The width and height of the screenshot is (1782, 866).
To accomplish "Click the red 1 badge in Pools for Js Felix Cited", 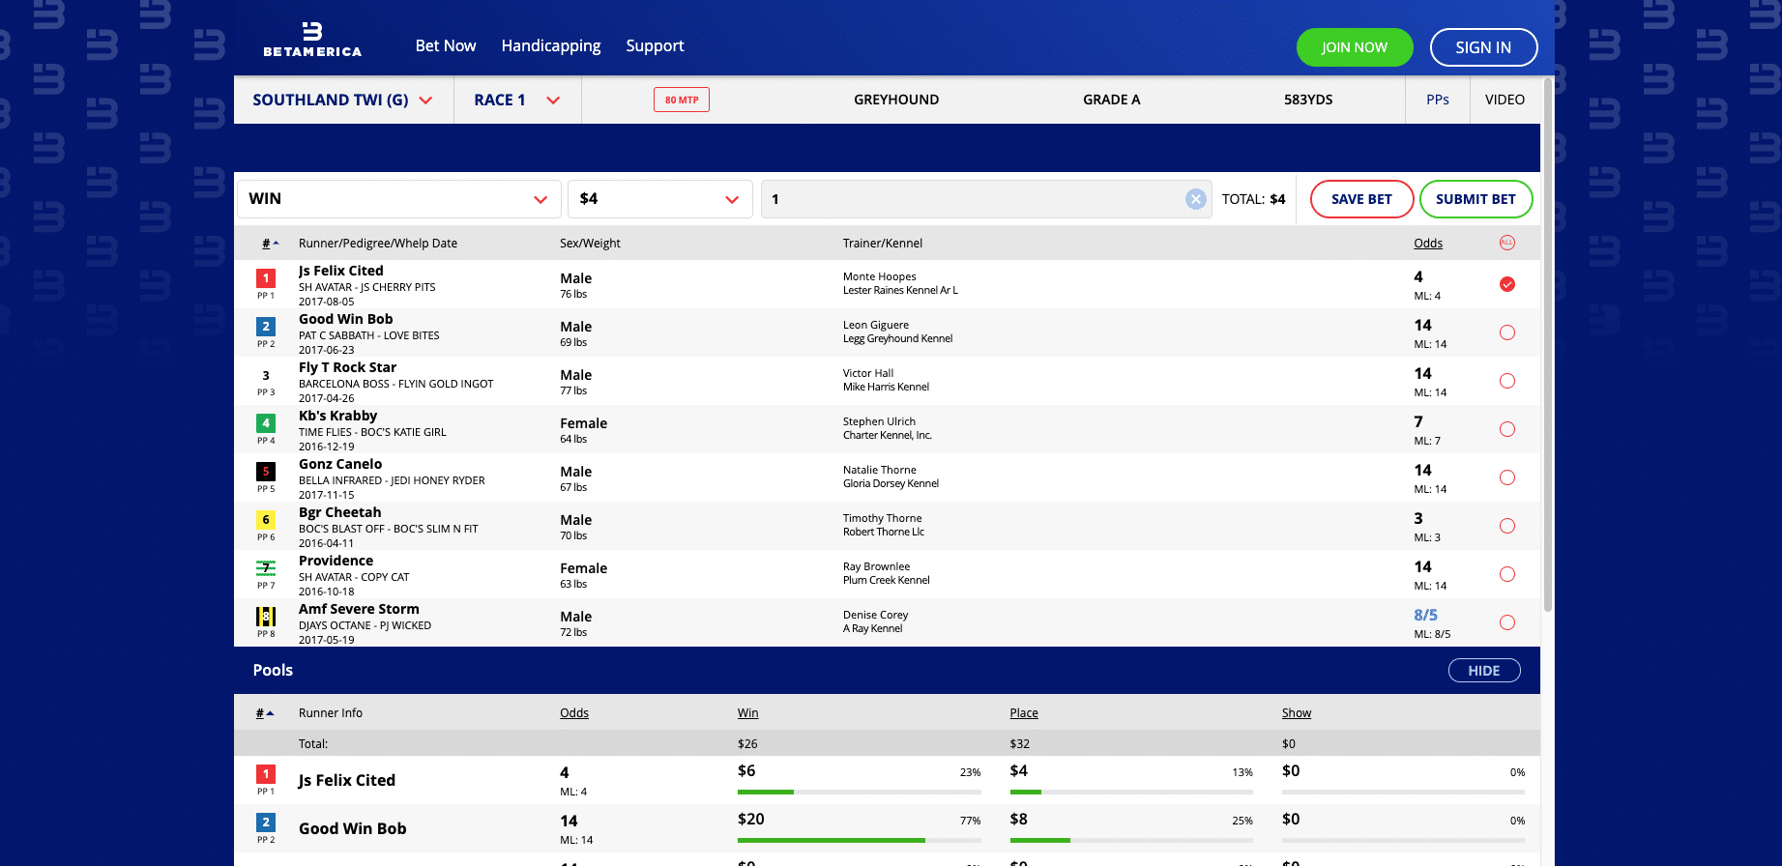I will [266, 774].
